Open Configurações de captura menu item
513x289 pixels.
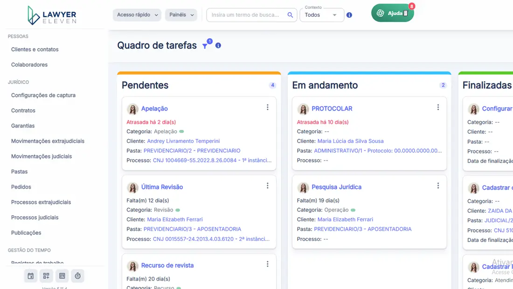[43, 95]
